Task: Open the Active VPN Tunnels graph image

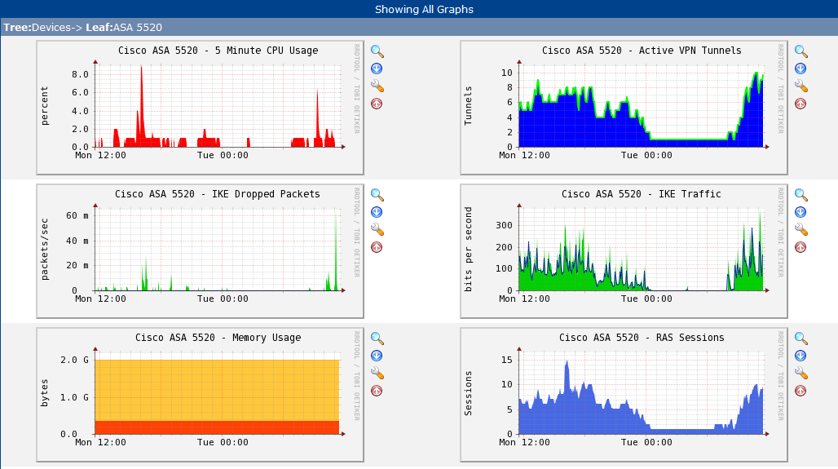Action: (624, 108)
